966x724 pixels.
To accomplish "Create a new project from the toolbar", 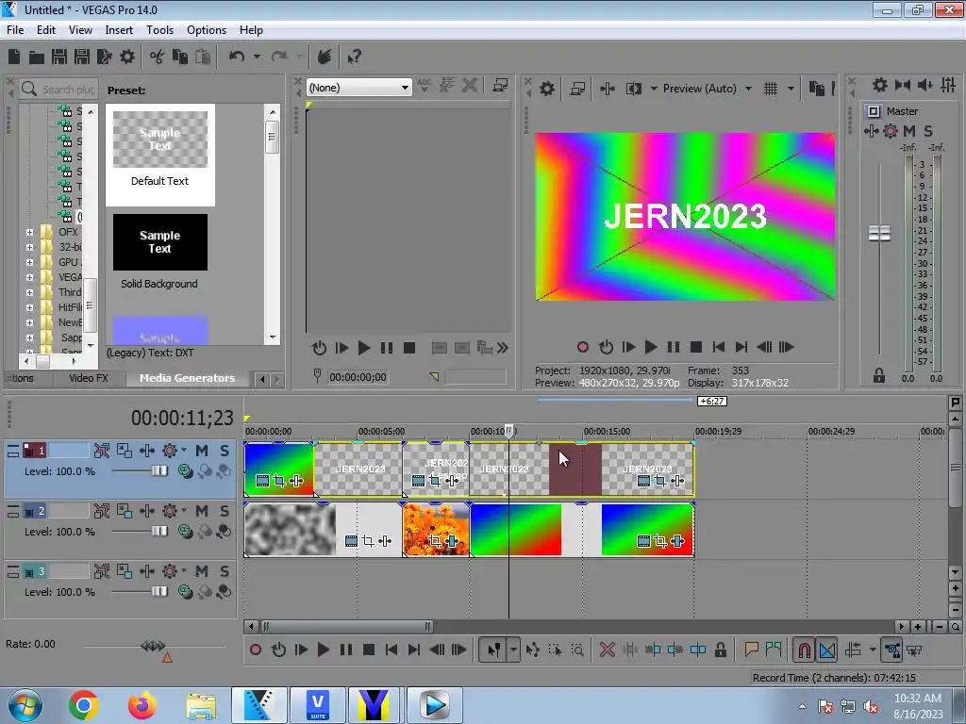I will [14, 57].
